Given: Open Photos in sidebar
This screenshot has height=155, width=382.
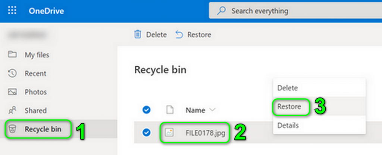Looking at the screenshot, I should point(35,92).
